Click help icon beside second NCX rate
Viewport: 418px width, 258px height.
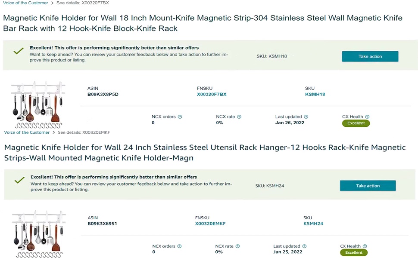tap(237, 246)
